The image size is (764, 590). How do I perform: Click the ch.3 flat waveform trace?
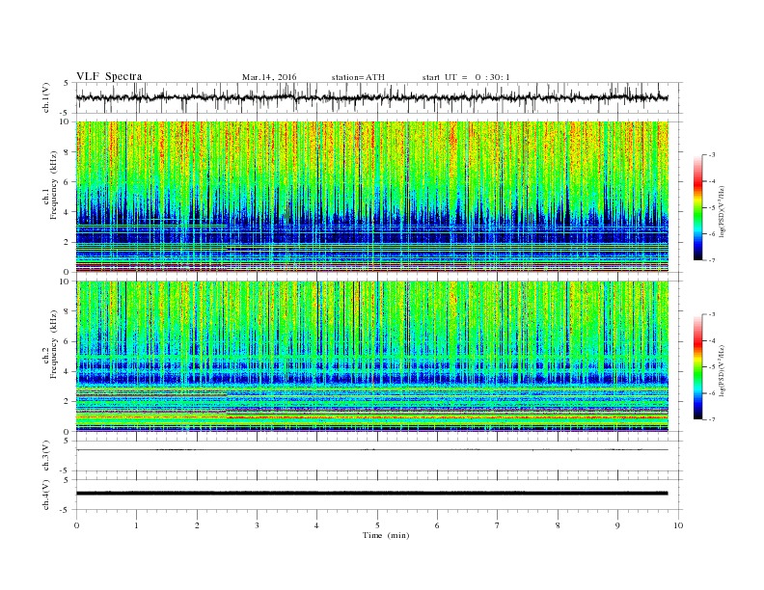372,450
